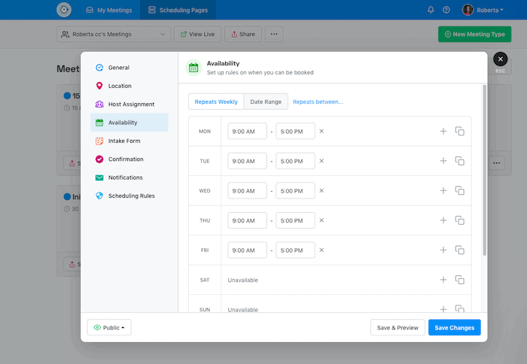Viewport: 527px width, 364px height.
Task: Remove Monday's 9:00 AM–5:00 PM slot
Action: click(x=321, y=132)
